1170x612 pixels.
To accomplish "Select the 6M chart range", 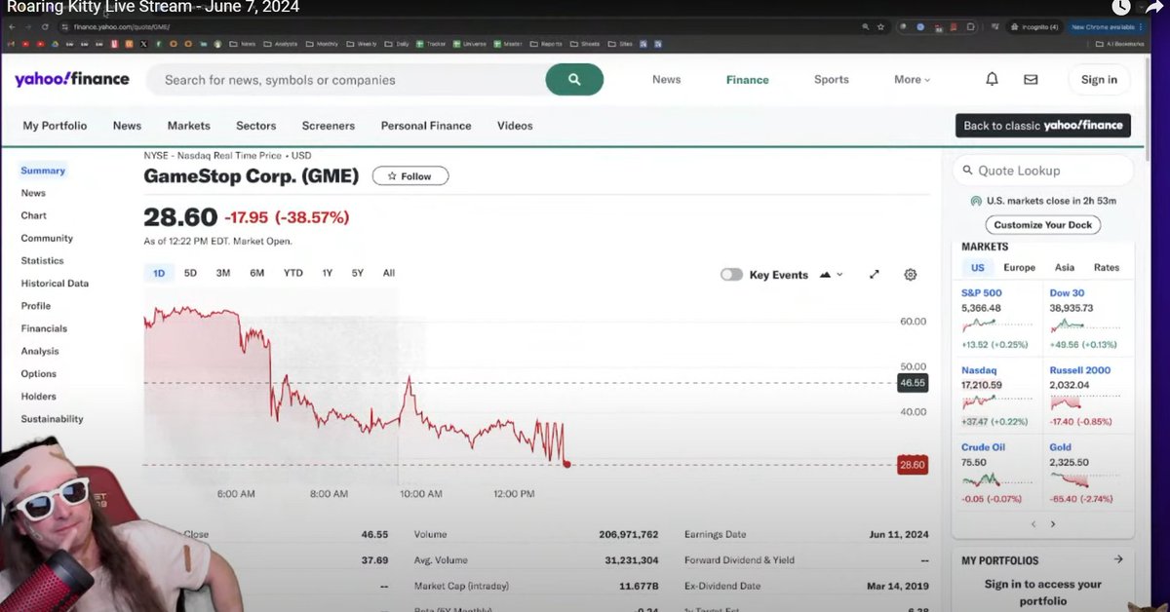I will pyautogui.click(x=256, y=273).
